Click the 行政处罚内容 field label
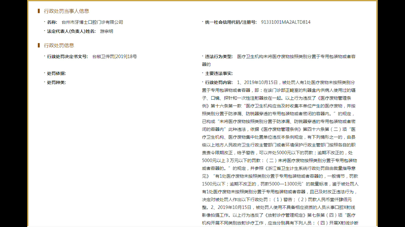 tap(218, 83)
